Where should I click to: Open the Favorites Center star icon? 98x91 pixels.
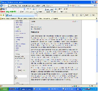(x=1, y=15)
